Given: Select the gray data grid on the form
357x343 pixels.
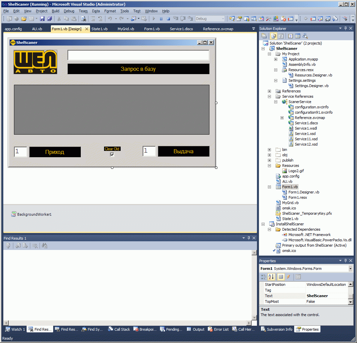Looking at the screenshot, I should pos(112,110).
